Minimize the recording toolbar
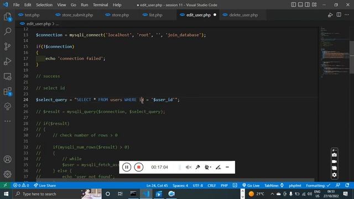354x199 pixels. coord(227,167)
